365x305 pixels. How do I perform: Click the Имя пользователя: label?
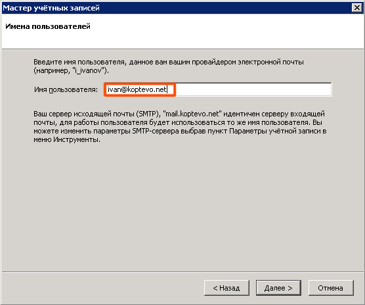point(66,89)
